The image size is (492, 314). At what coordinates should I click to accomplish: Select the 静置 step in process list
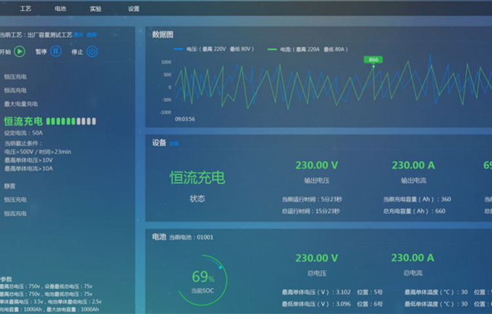[10, 186]
